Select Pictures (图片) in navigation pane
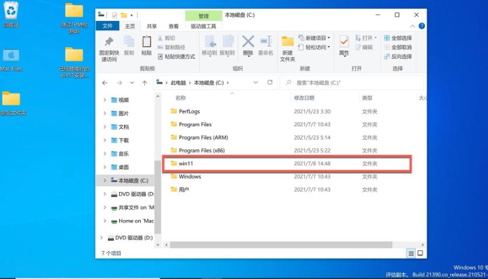Image resolution: width=488 pixels, height=279 pixels. (x=123, y=114)
